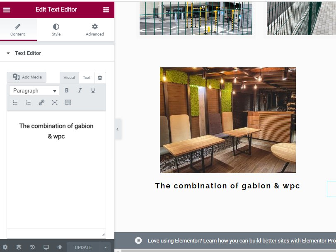336x252 pixels.
Task: Switch to the Style tab
Action: pos(56,30)
